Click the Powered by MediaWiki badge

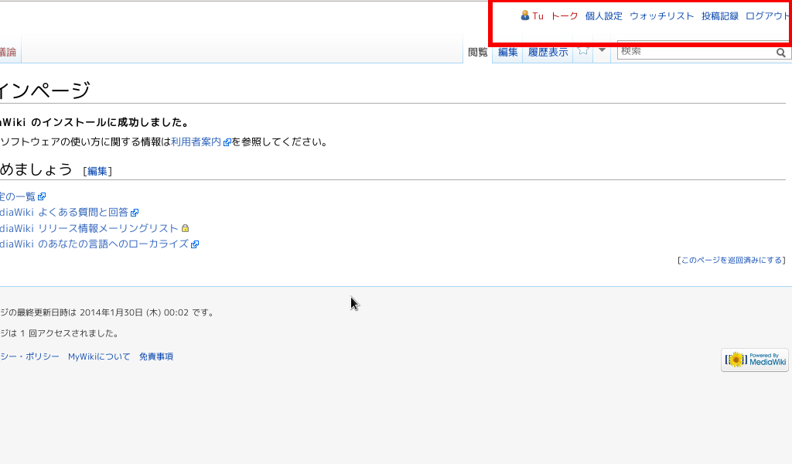[x=754, y=360]
